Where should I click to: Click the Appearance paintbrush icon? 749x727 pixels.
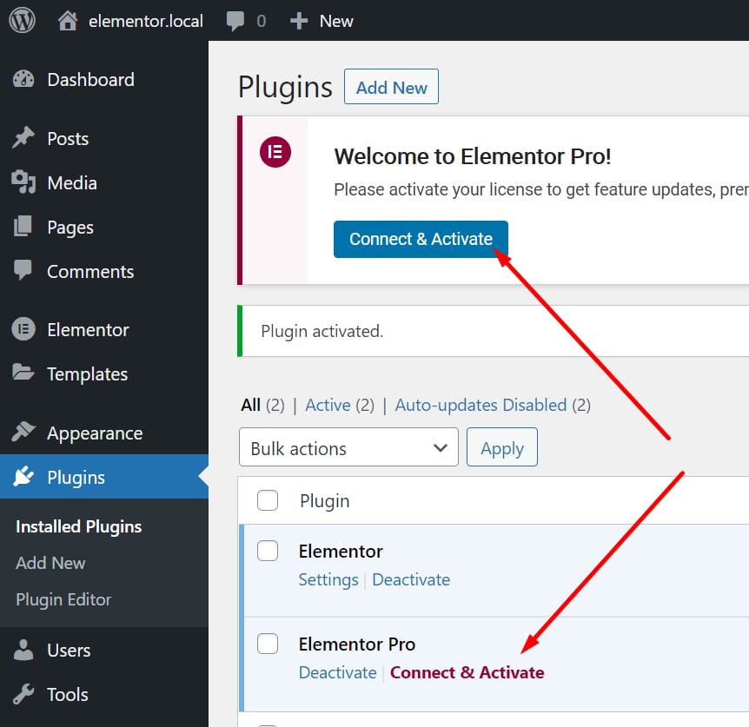23,433
